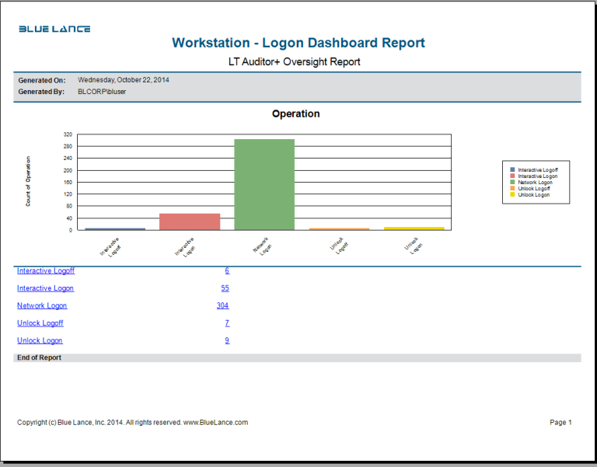
Task: Click the Interactive Logoff legend color swatch
Action: pyautogui.click(x=512, y=169)
